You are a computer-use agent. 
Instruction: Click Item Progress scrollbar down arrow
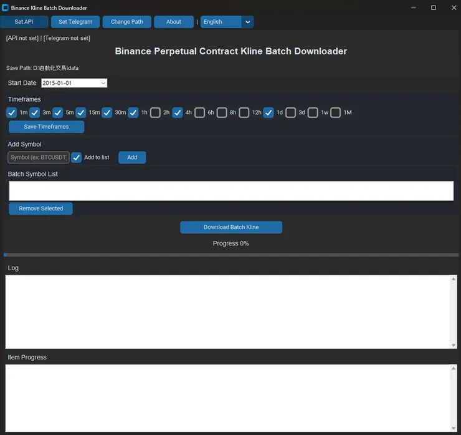tap(454, 429)
